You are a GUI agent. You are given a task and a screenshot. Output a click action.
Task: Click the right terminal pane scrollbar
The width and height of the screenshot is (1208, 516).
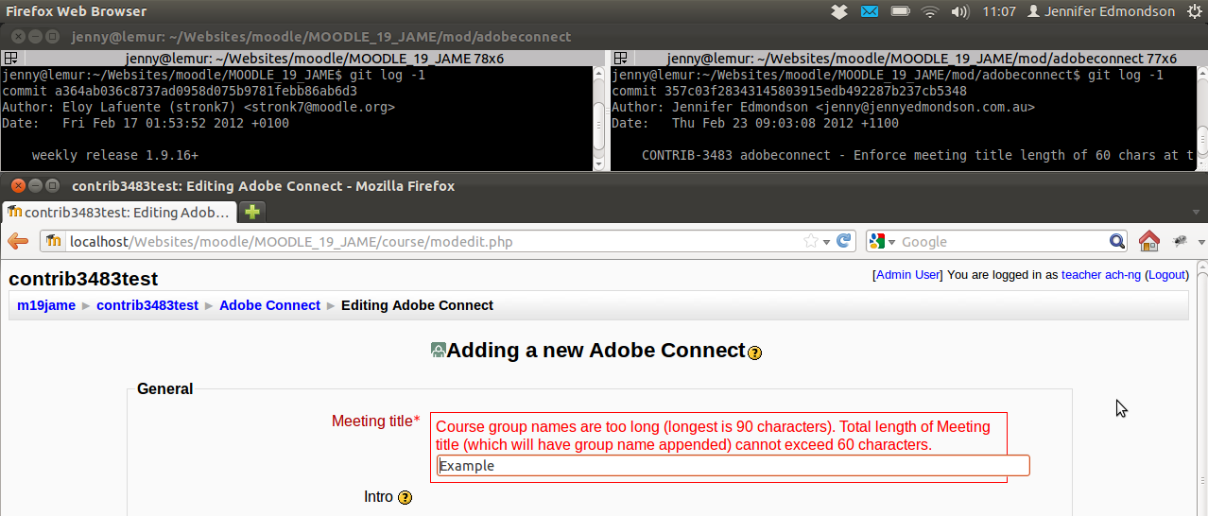tap(1200, 117)
